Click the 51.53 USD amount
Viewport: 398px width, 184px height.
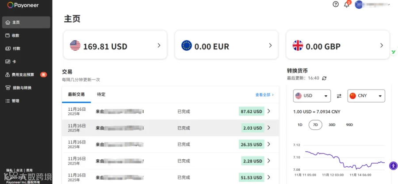(x=251, y=177)
